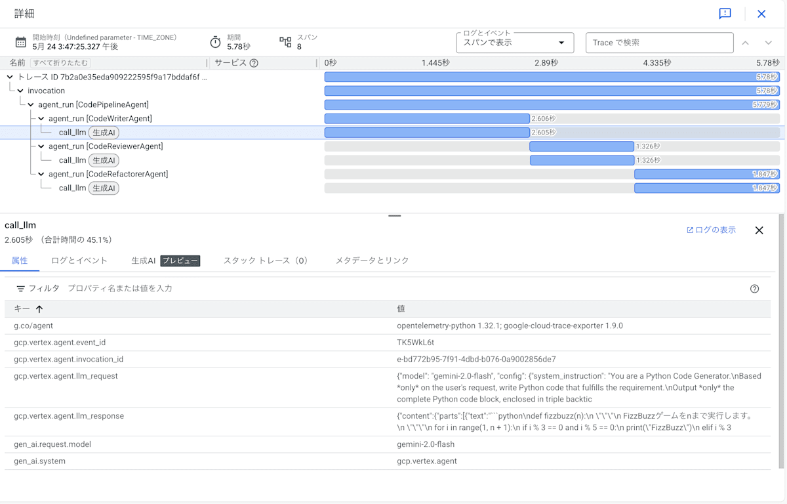Collapse agent_run CodeWriterAgent node
The image size is (787, 504).
click(41, 119)
